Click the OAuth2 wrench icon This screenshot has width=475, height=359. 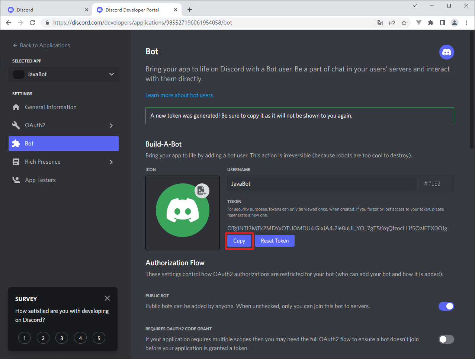16,125
